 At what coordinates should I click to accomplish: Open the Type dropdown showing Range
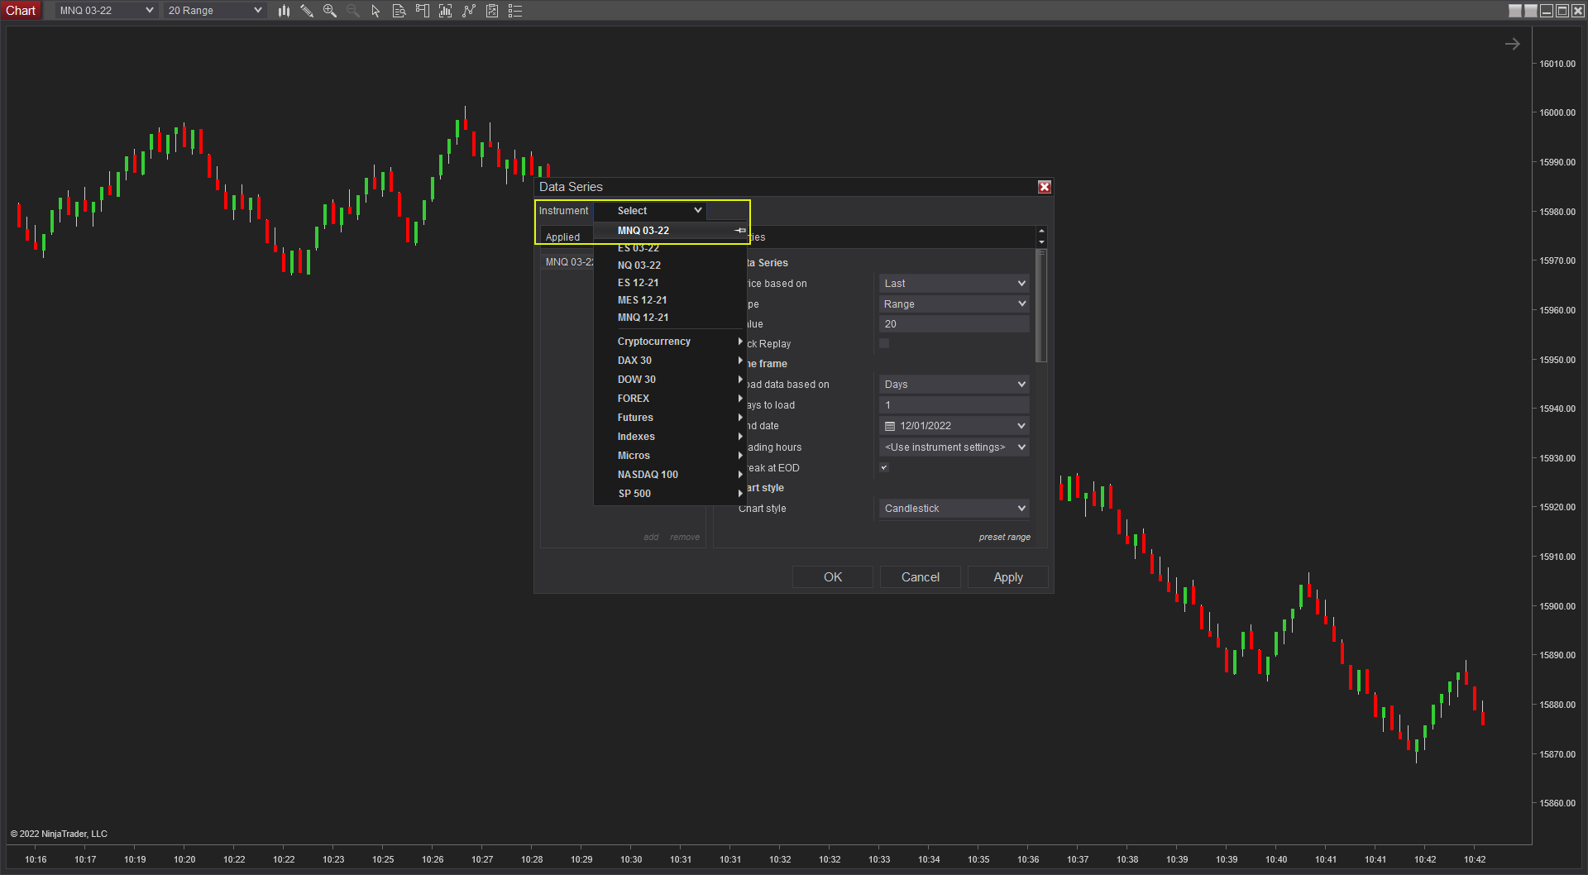[x=954, y=304]
